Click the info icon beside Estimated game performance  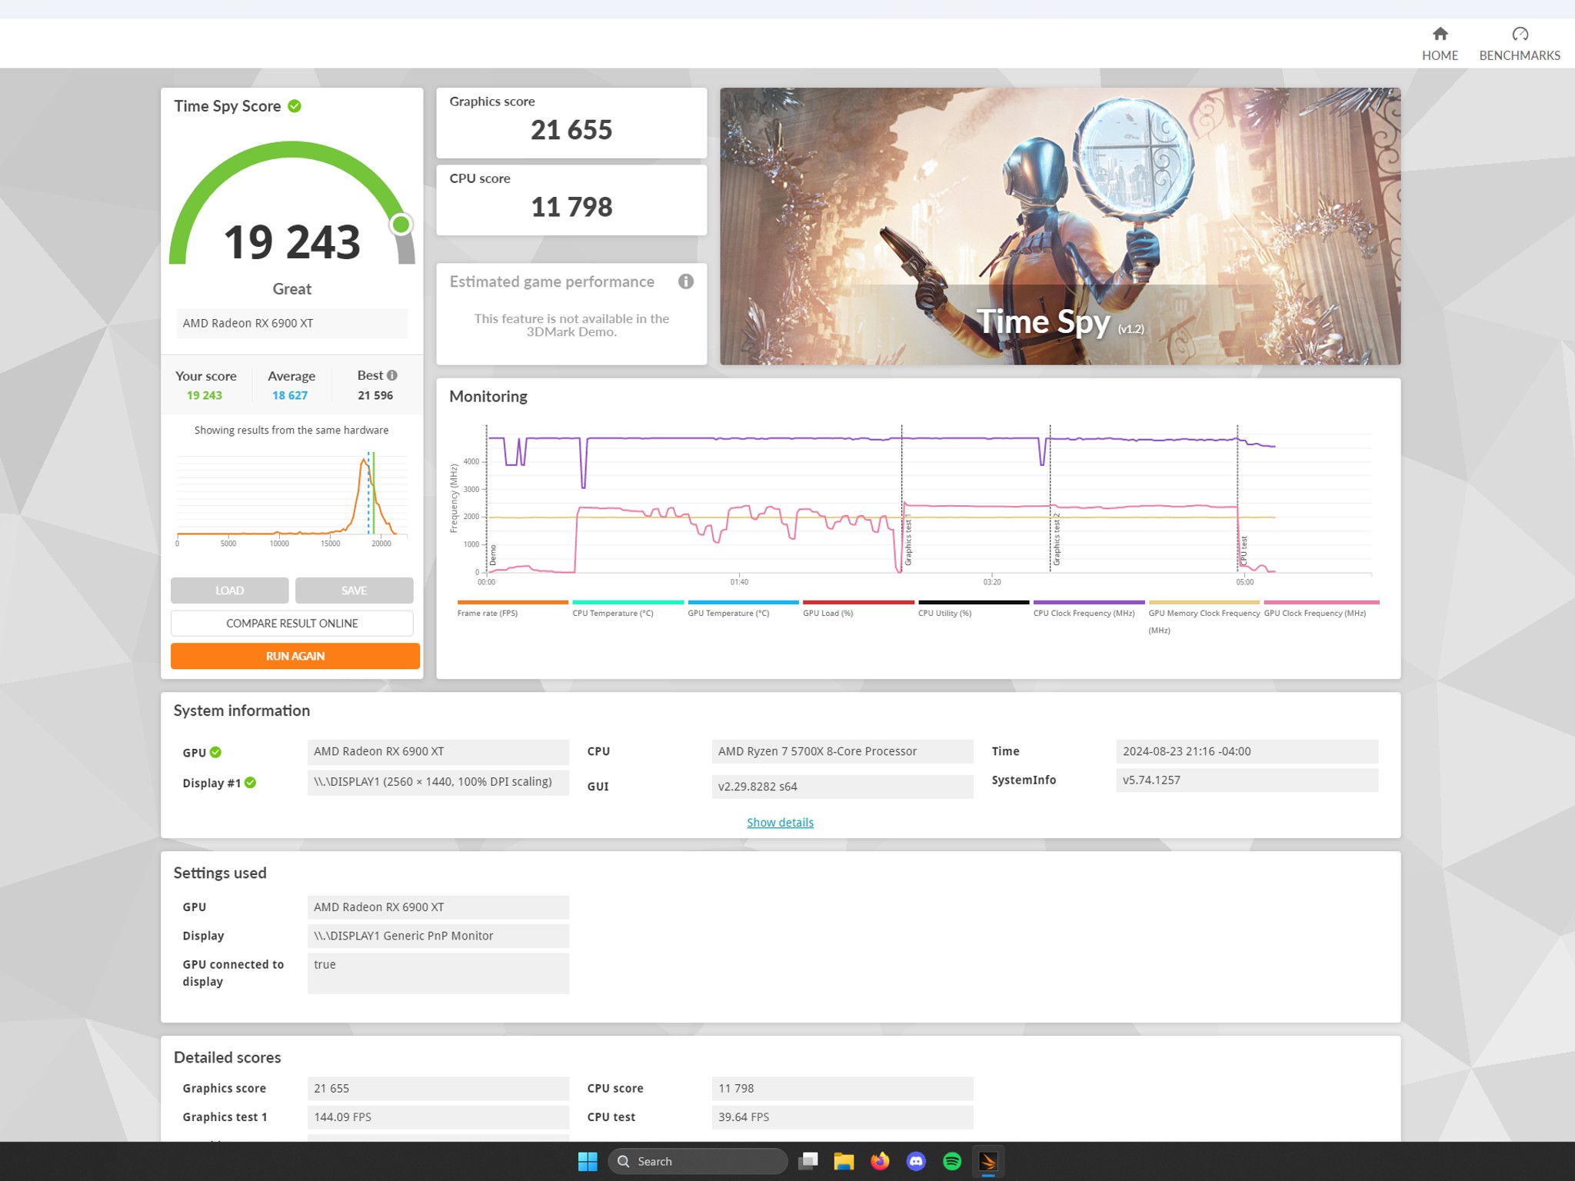click(x=686, y=281)
